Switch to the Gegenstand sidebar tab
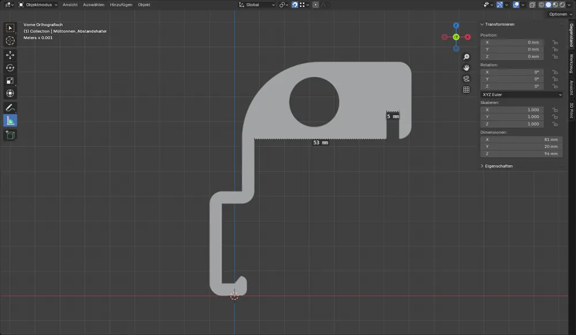Screen dimensions: 576x335 [x=571, y=35]
